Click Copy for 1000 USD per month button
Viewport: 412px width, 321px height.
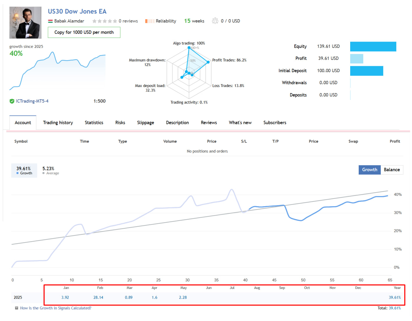[84, 32]
